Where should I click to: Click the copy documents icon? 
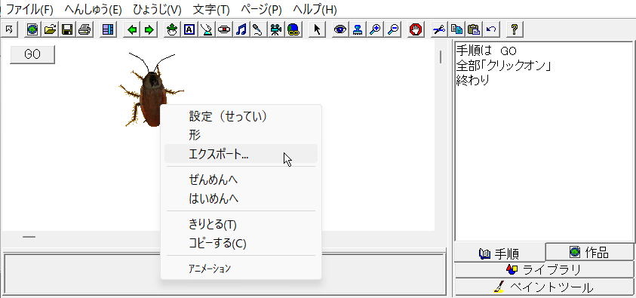point(456,29)
